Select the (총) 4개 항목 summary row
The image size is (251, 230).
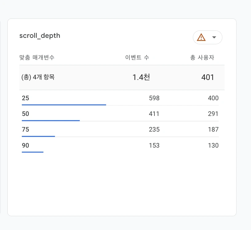38,77
